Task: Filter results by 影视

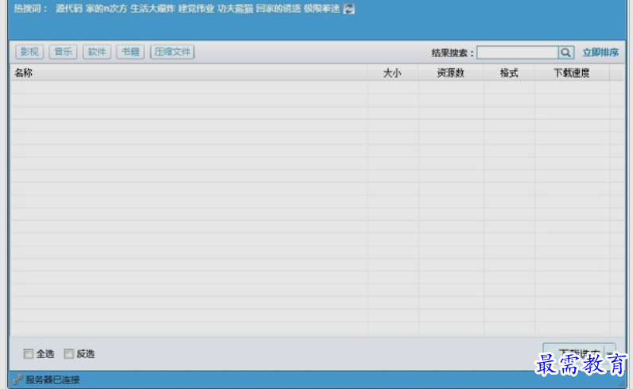Action: [29, 52]
